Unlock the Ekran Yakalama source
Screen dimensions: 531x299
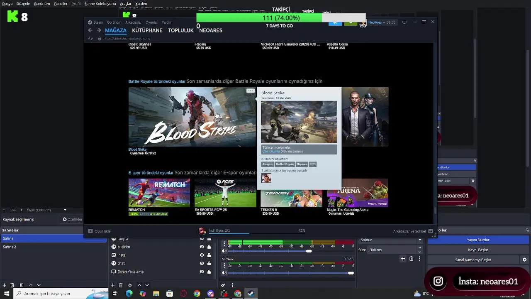(x=209, y=272)
